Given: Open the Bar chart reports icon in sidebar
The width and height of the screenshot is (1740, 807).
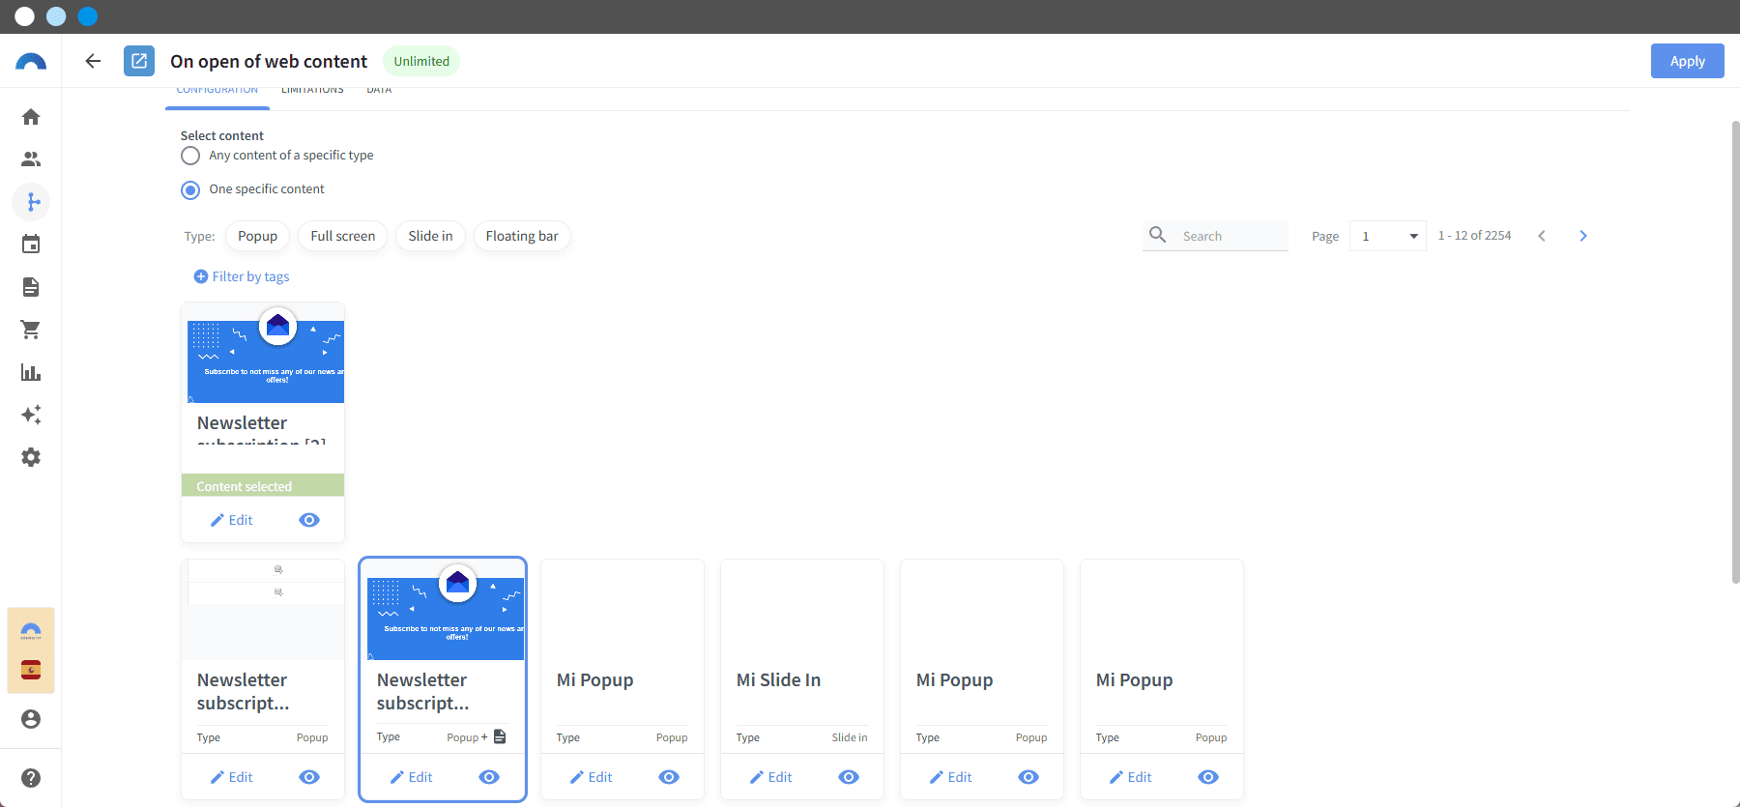Looking at the screenshot, I should pos(31,372).
